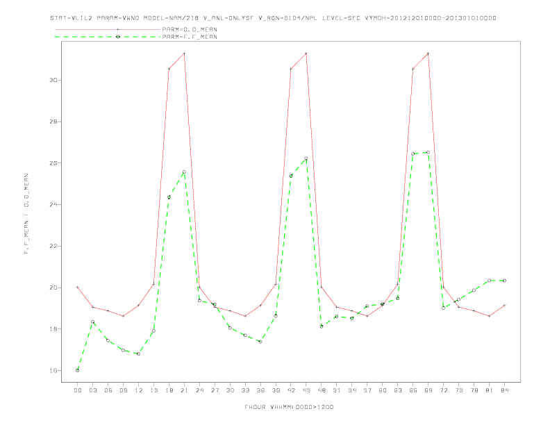Click the circle marker in the green legend line

[x=118, y=37]
